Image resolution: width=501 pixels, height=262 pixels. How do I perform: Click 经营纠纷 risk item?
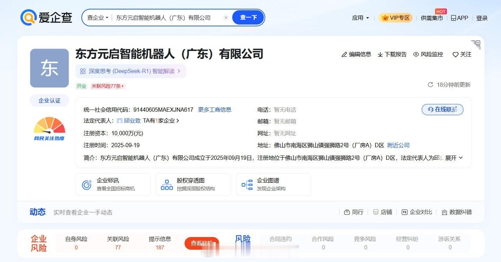point(407,243)
